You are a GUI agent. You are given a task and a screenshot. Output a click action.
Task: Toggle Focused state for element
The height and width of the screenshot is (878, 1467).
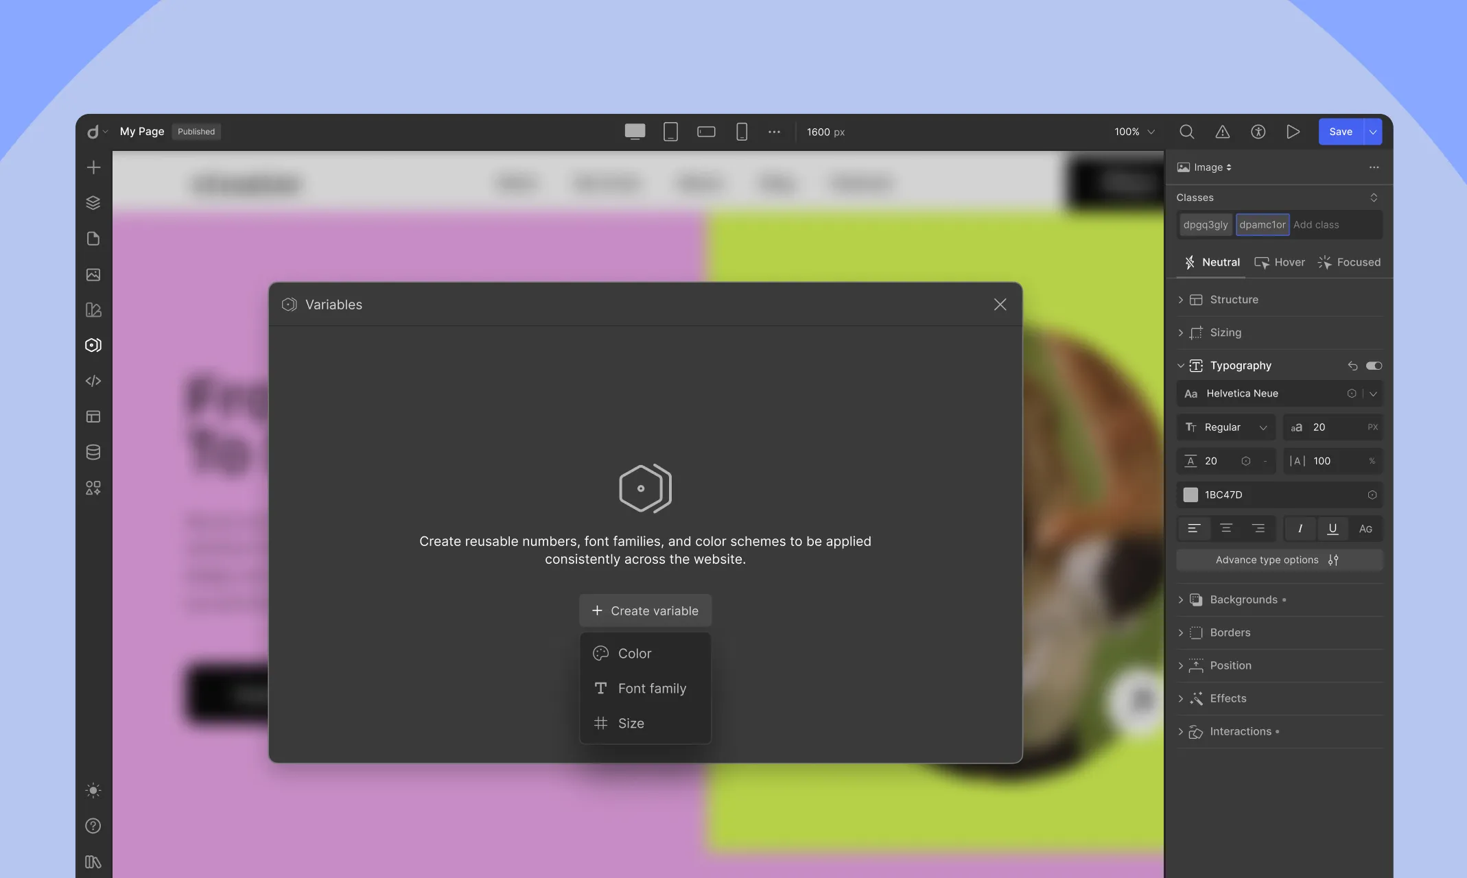[1350, 261]
